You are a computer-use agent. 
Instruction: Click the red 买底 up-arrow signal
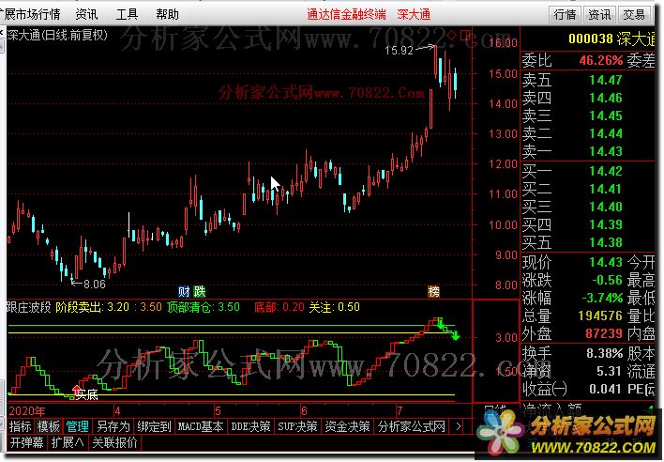pyautogui.click(x=76, y=389)
